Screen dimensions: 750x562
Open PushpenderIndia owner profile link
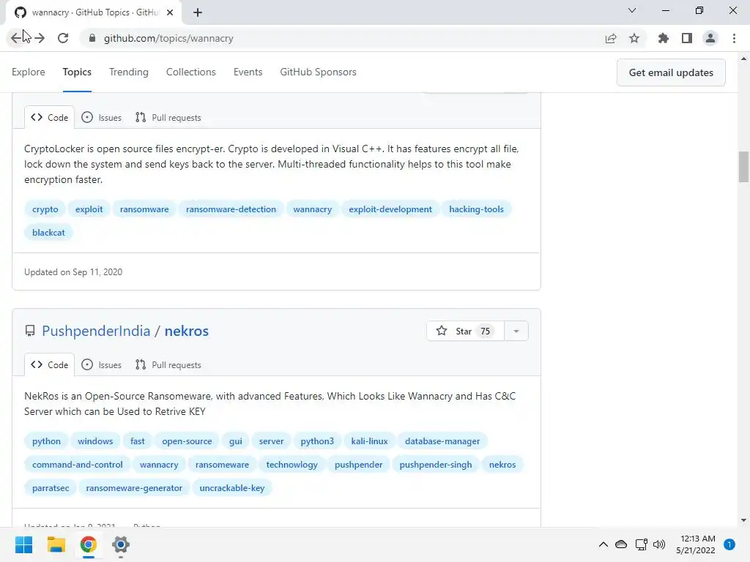coord(96,331)
